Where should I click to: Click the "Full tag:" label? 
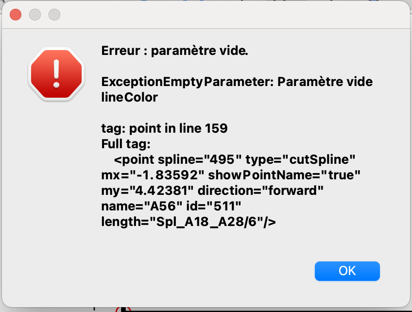tap(126, 144)
